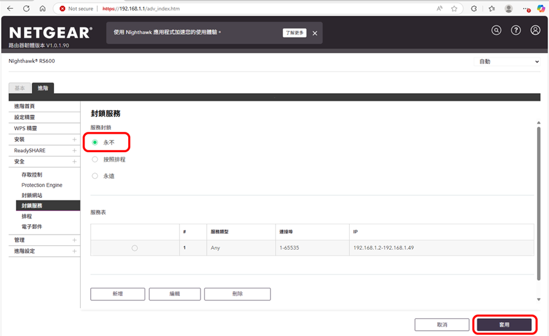This screenshot has width=549, height=336.
Task: Select the 按照排程 radio option
Action: coord(95,159)
